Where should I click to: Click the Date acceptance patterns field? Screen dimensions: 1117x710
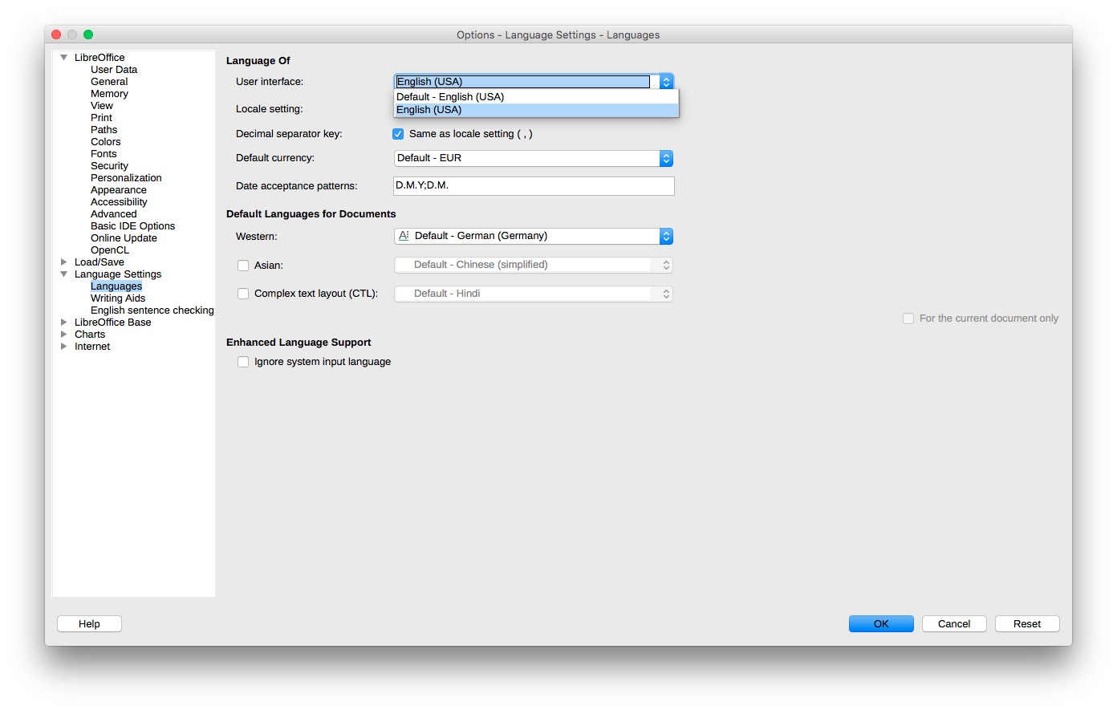[x=534, y=186]
